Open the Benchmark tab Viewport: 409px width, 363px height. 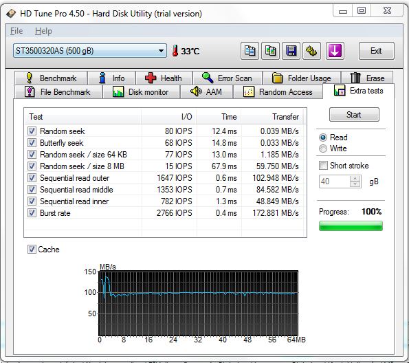tap(51, 78)
